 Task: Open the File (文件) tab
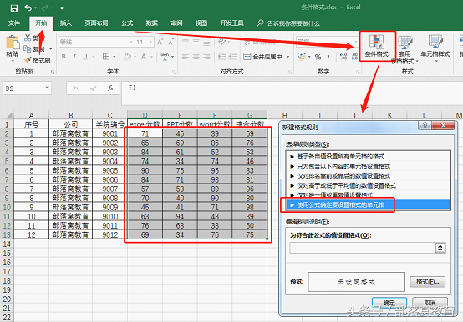pos(14,23)
